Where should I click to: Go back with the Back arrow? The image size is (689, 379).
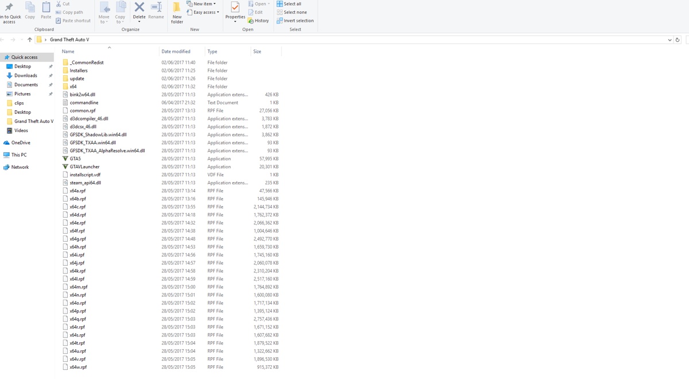click(x=3, y=40)
